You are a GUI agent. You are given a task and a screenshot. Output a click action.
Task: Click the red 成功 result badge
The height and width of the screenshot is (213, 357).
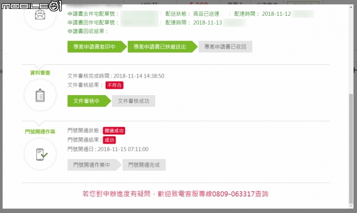[109, 140]
